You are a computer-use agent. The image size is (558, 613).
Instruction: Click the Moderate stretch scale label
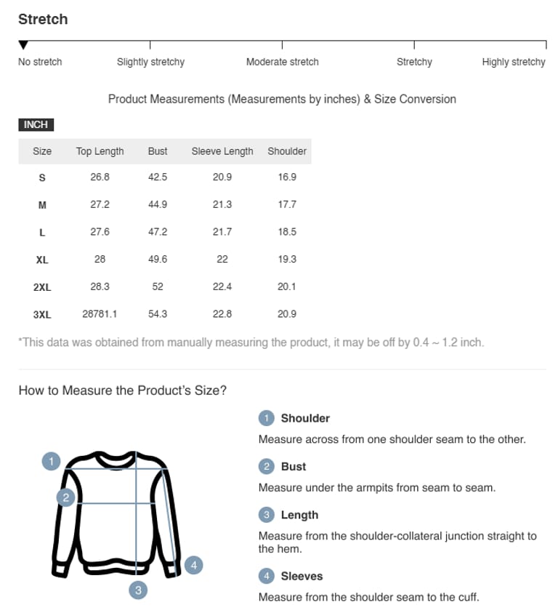click(x=282, y=62)
